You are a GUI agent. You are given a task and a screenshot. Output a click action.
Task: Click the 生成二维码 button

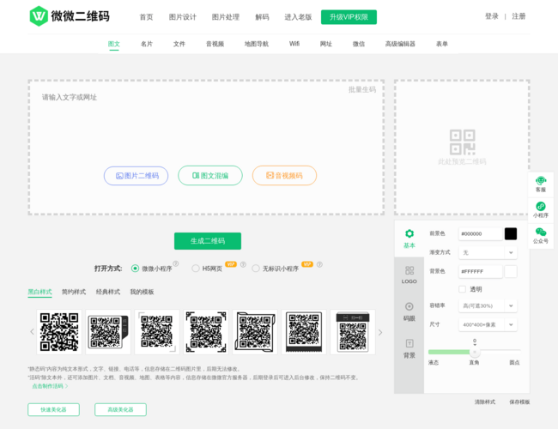pos(207,241)
